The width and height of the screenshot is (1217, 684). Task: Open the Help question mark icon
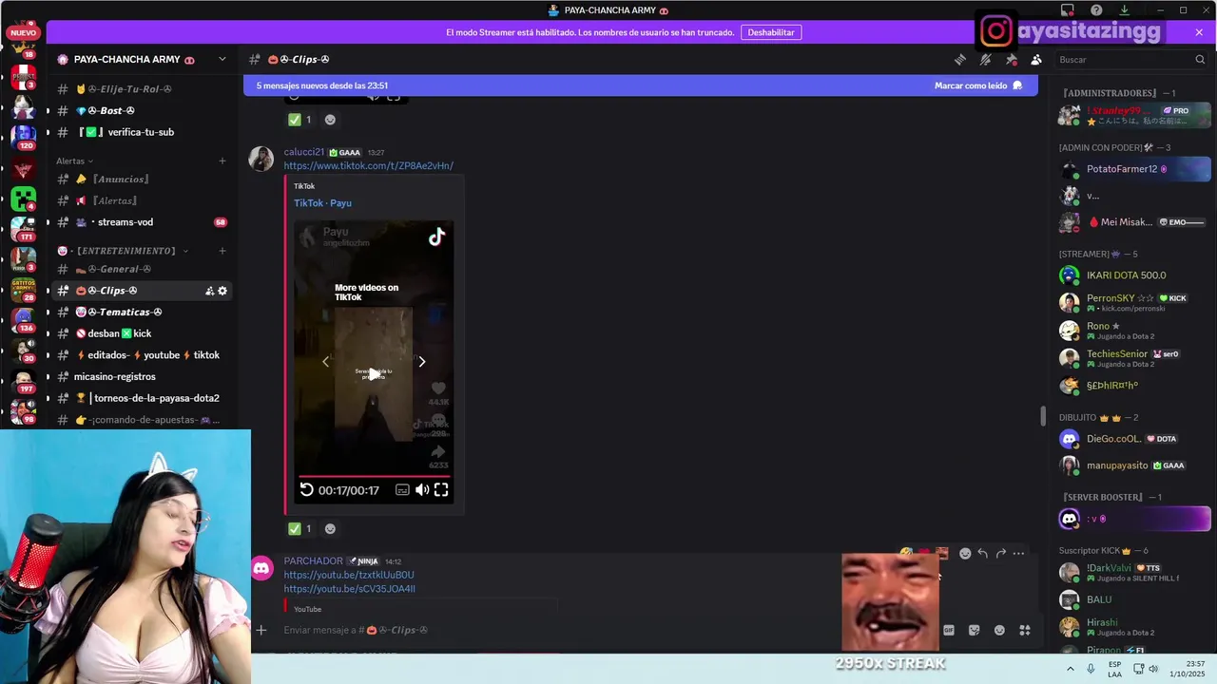coord(1096,10)
